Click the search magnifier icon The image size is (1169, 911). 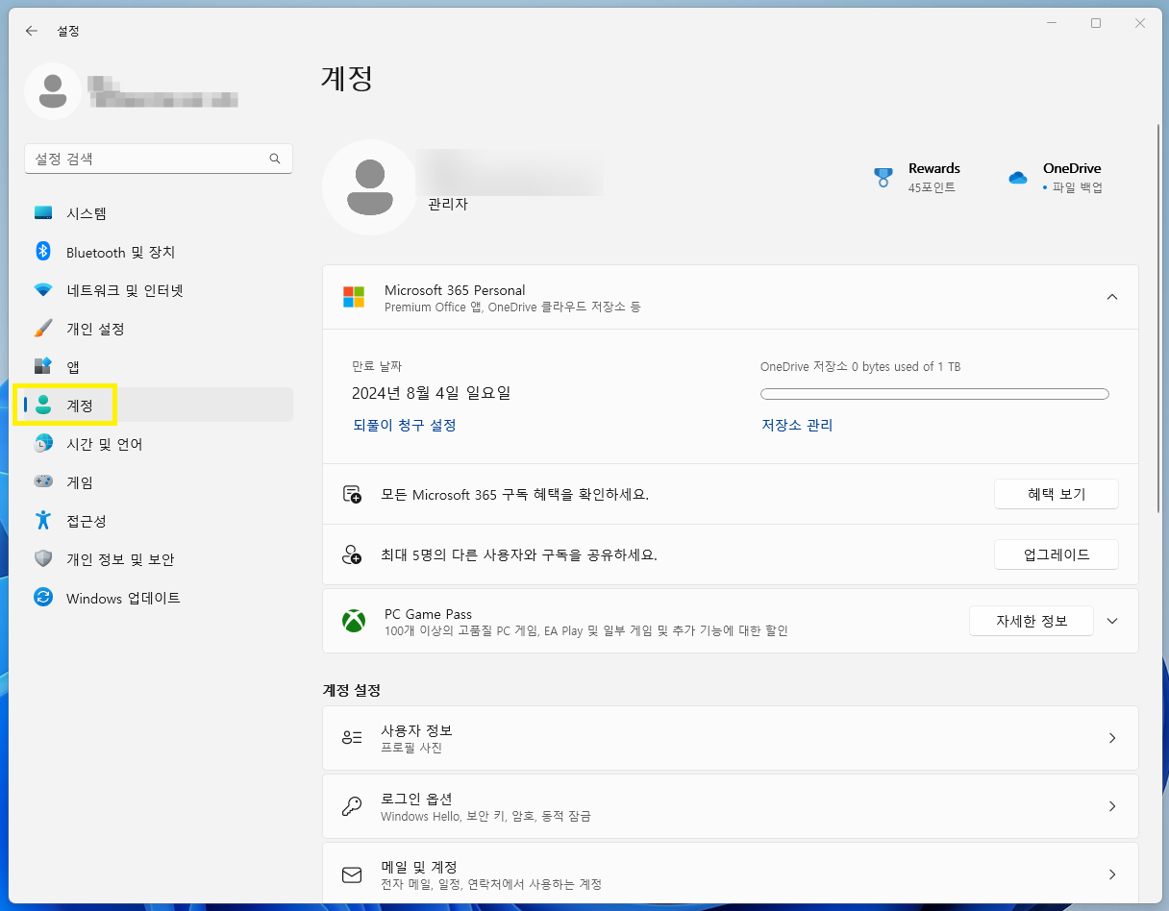coord(275,159)
